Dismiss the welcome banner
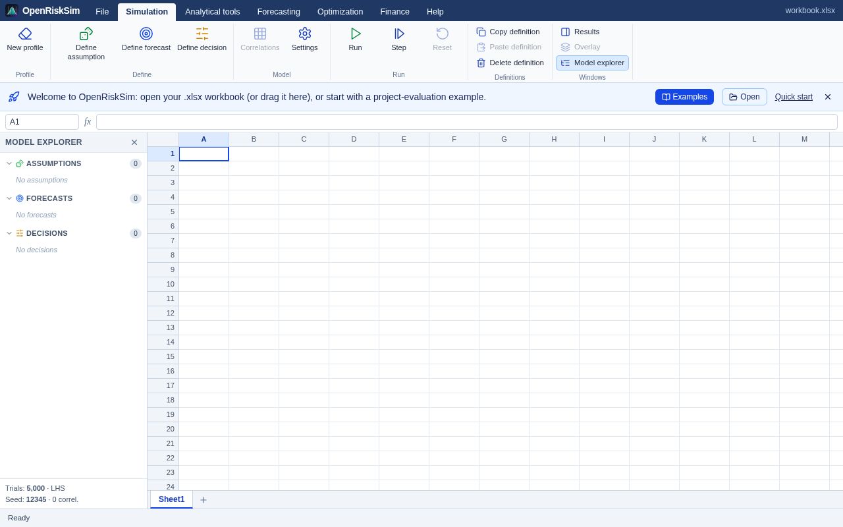This screenshot has width=843, height=527. [828, 97]
